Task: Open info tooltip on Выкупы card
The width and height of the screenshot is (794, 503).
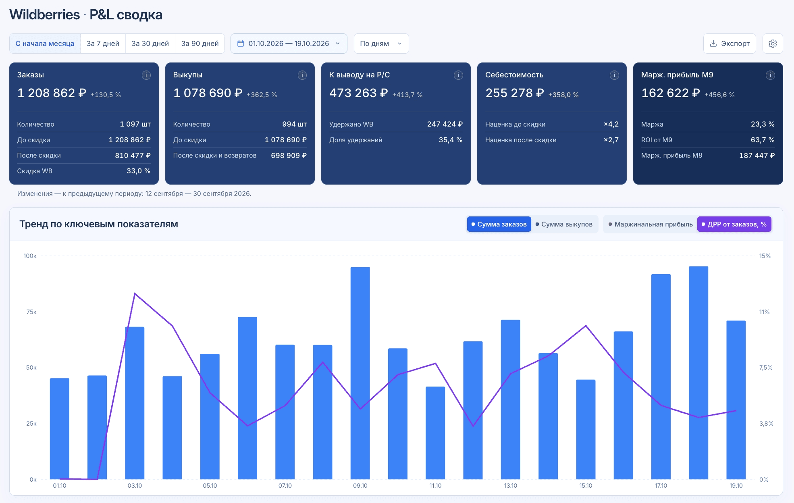Action: [x=302, y=75]
